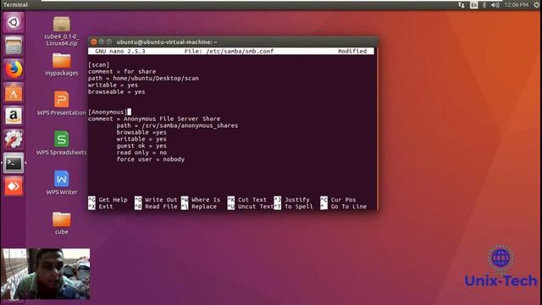The image size is (542, 305).
Task: Open the Ubuntu Dash search launcher
Action: 14,23
